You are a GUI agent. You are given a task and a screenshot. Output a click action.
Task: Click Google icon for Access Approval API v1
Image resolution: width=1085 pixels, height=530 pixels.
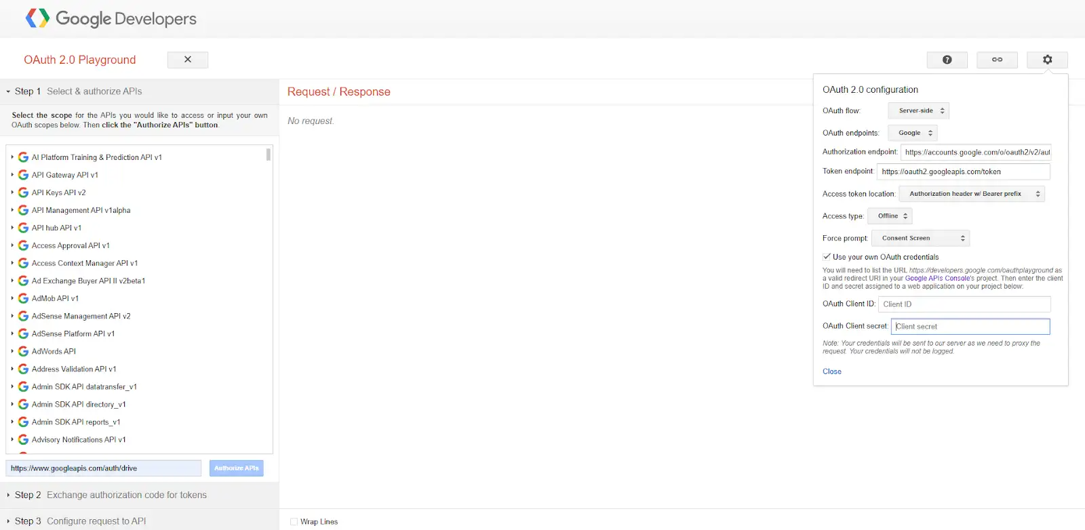coord(23,245)
